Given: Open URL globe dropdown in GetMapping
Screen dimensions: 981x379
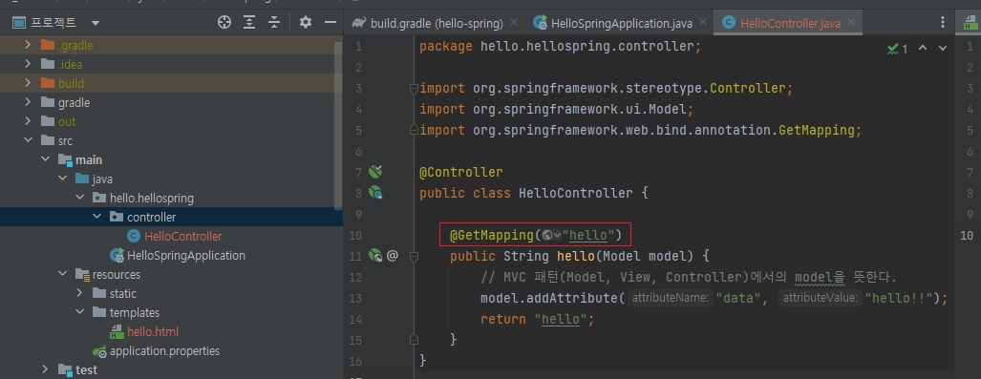Looking at the screenshot, I should tap(551, 235).
